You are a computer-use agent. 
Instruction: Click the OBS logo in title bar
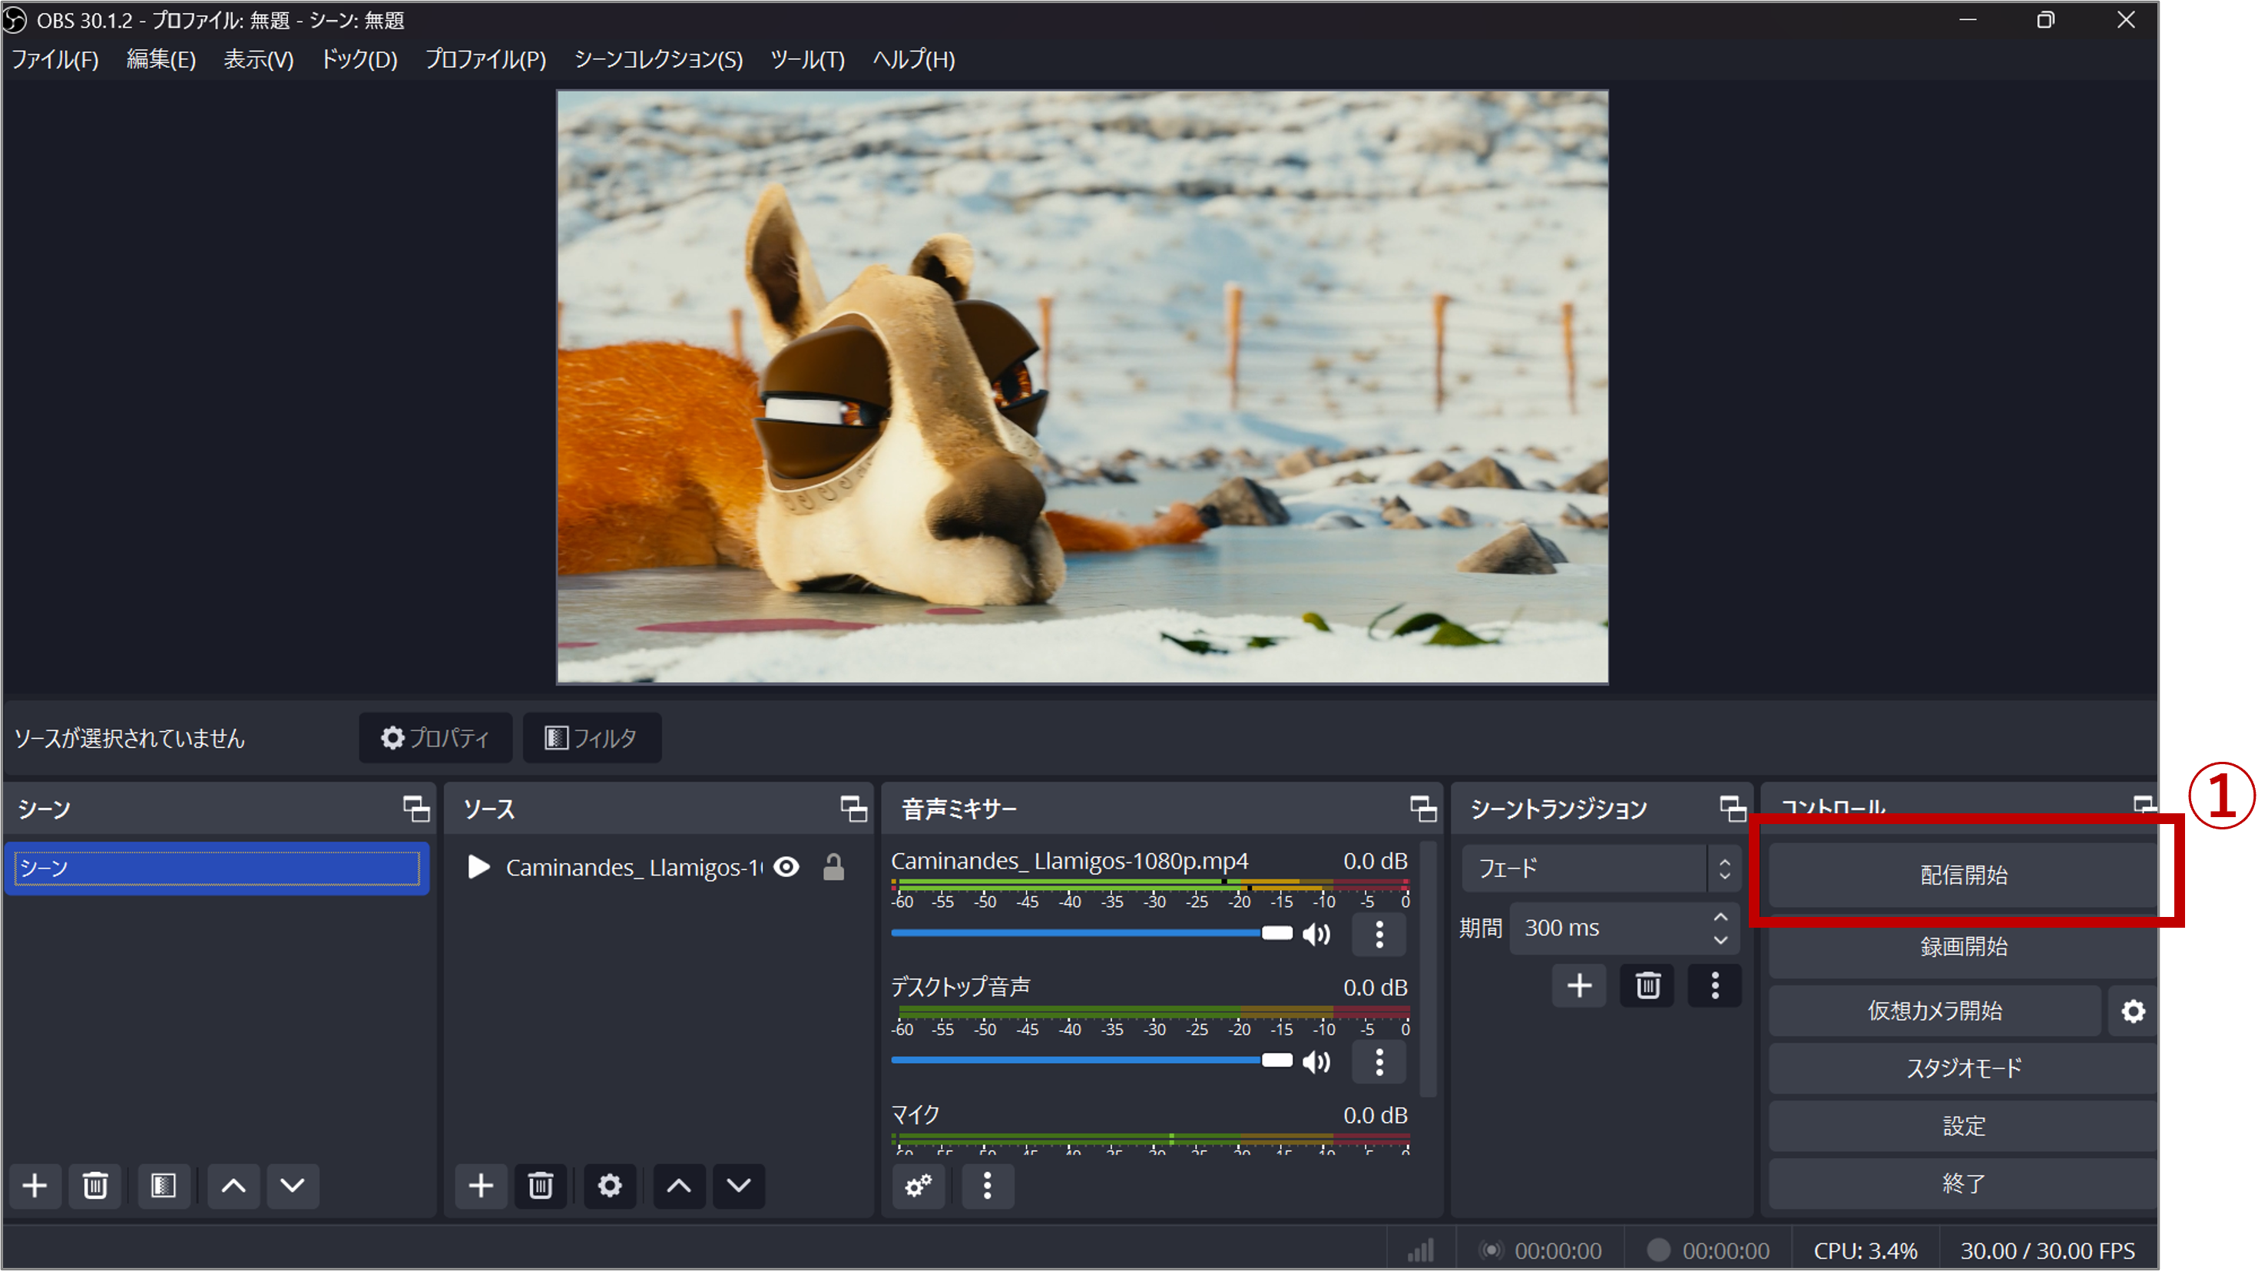(x=15, y=19)
